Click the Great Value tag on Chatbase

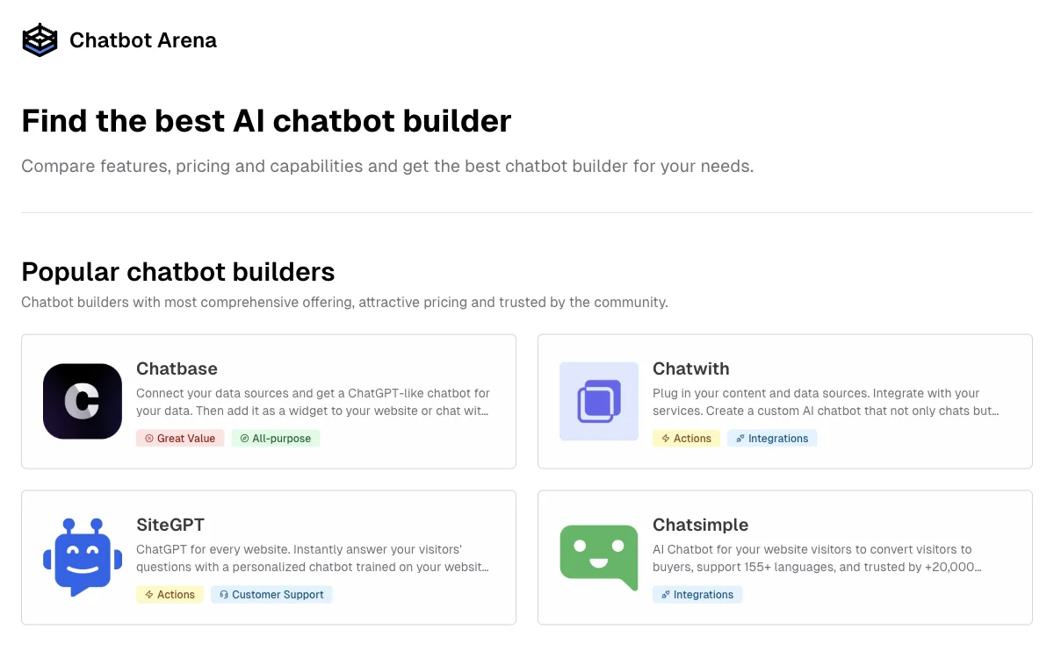(x=180, y=438)
